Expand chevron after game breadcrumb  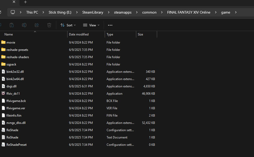tap(236, 12)
